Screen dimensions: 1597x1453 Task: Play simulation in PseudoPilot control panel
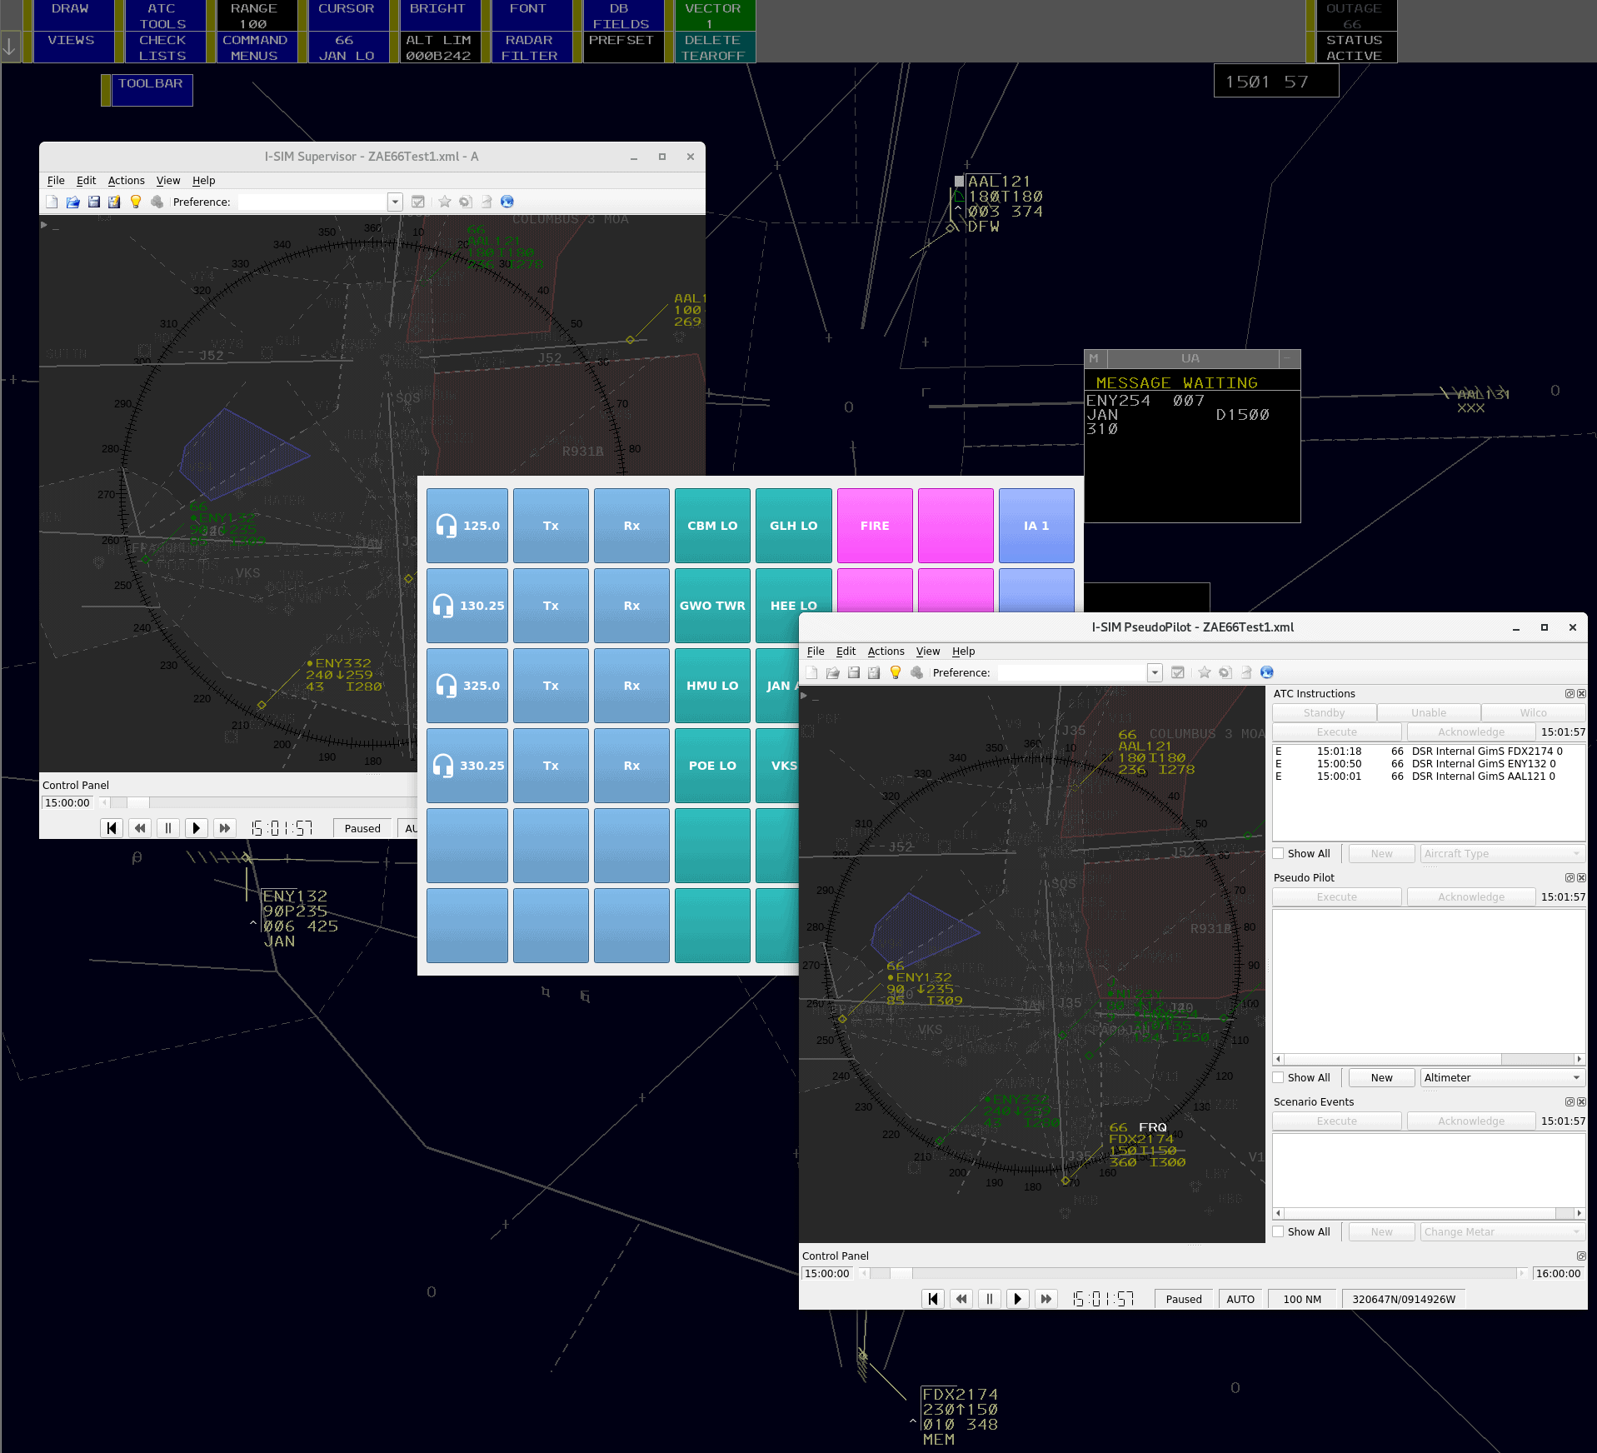click(1018, 1299)
